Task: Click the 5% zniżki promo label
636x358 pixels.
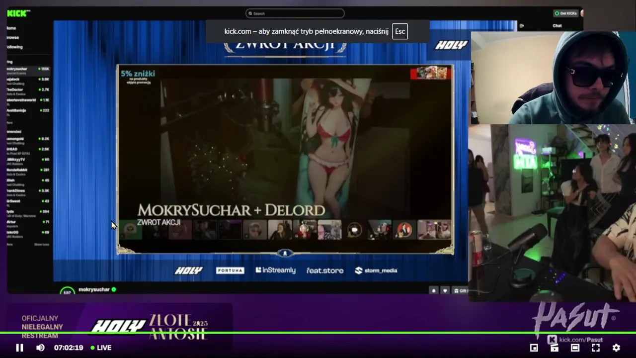Action: (138, 74)
